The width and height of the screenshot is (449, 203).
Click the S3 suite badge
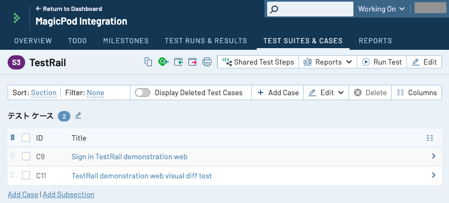pyautogui.click(x=16, y=62)
